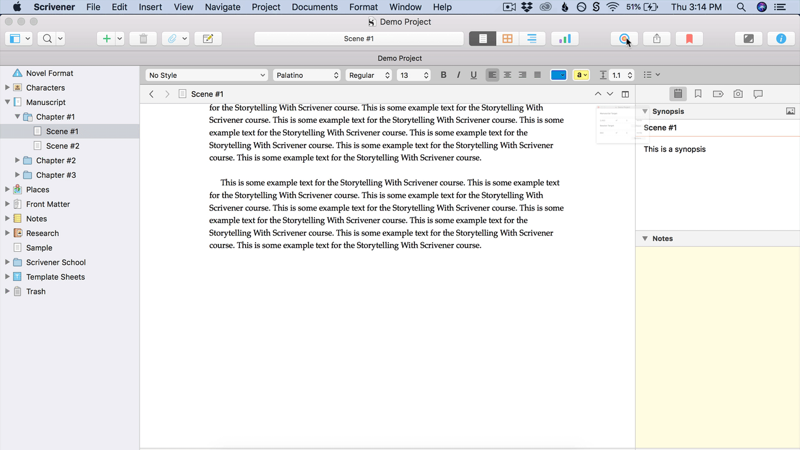Screen dimensions: 800x450
Task: Open the Format menu
Action: click(364, 7)
